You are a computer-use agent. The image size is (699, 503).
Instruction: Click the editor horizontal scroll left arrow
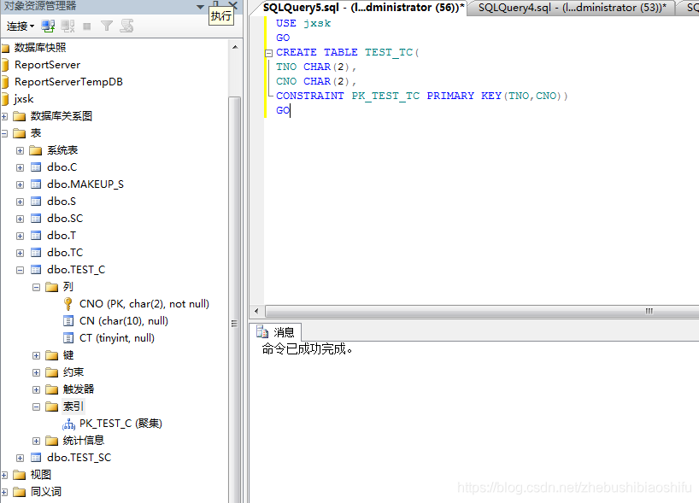(256, 311)
